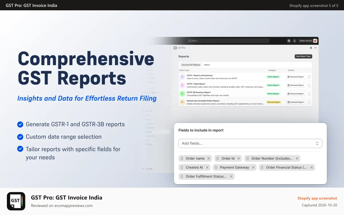Click the Category column header

pyautogui.click(x=272, y=70)
